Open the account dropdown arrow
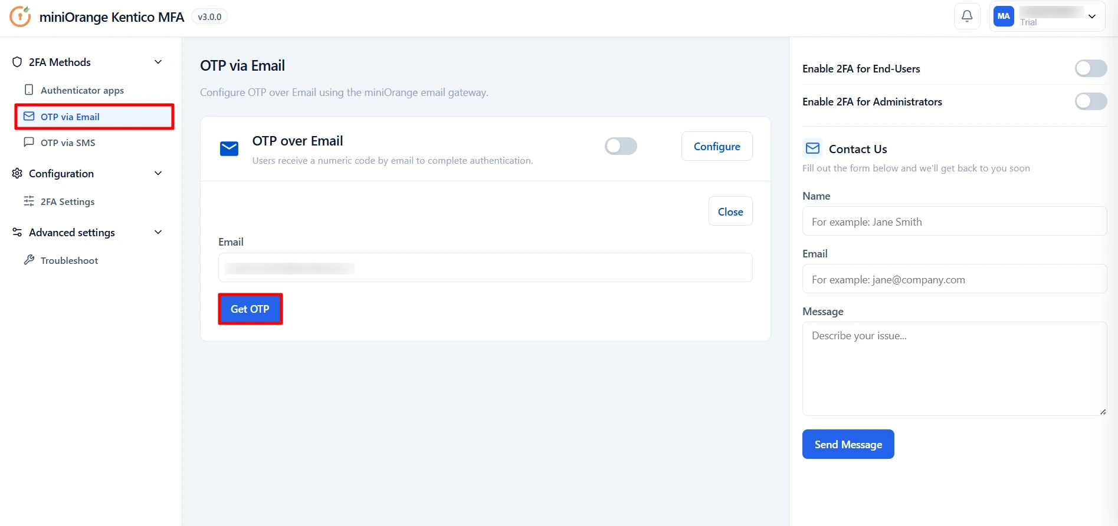1118x526 pixels. [x=1092, y=16]
